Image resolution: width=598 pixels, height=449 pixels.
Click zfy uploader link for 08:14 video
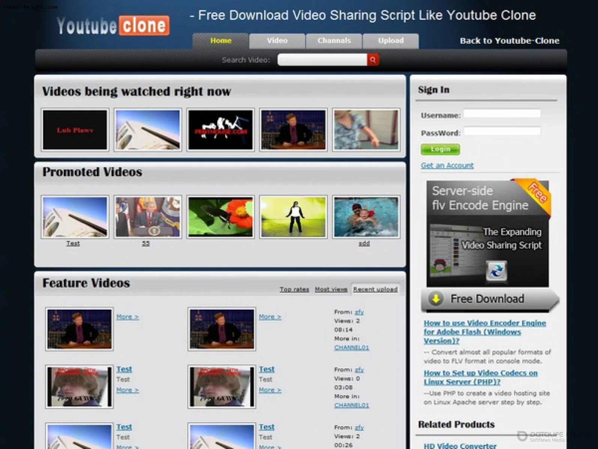coord(359,312)
